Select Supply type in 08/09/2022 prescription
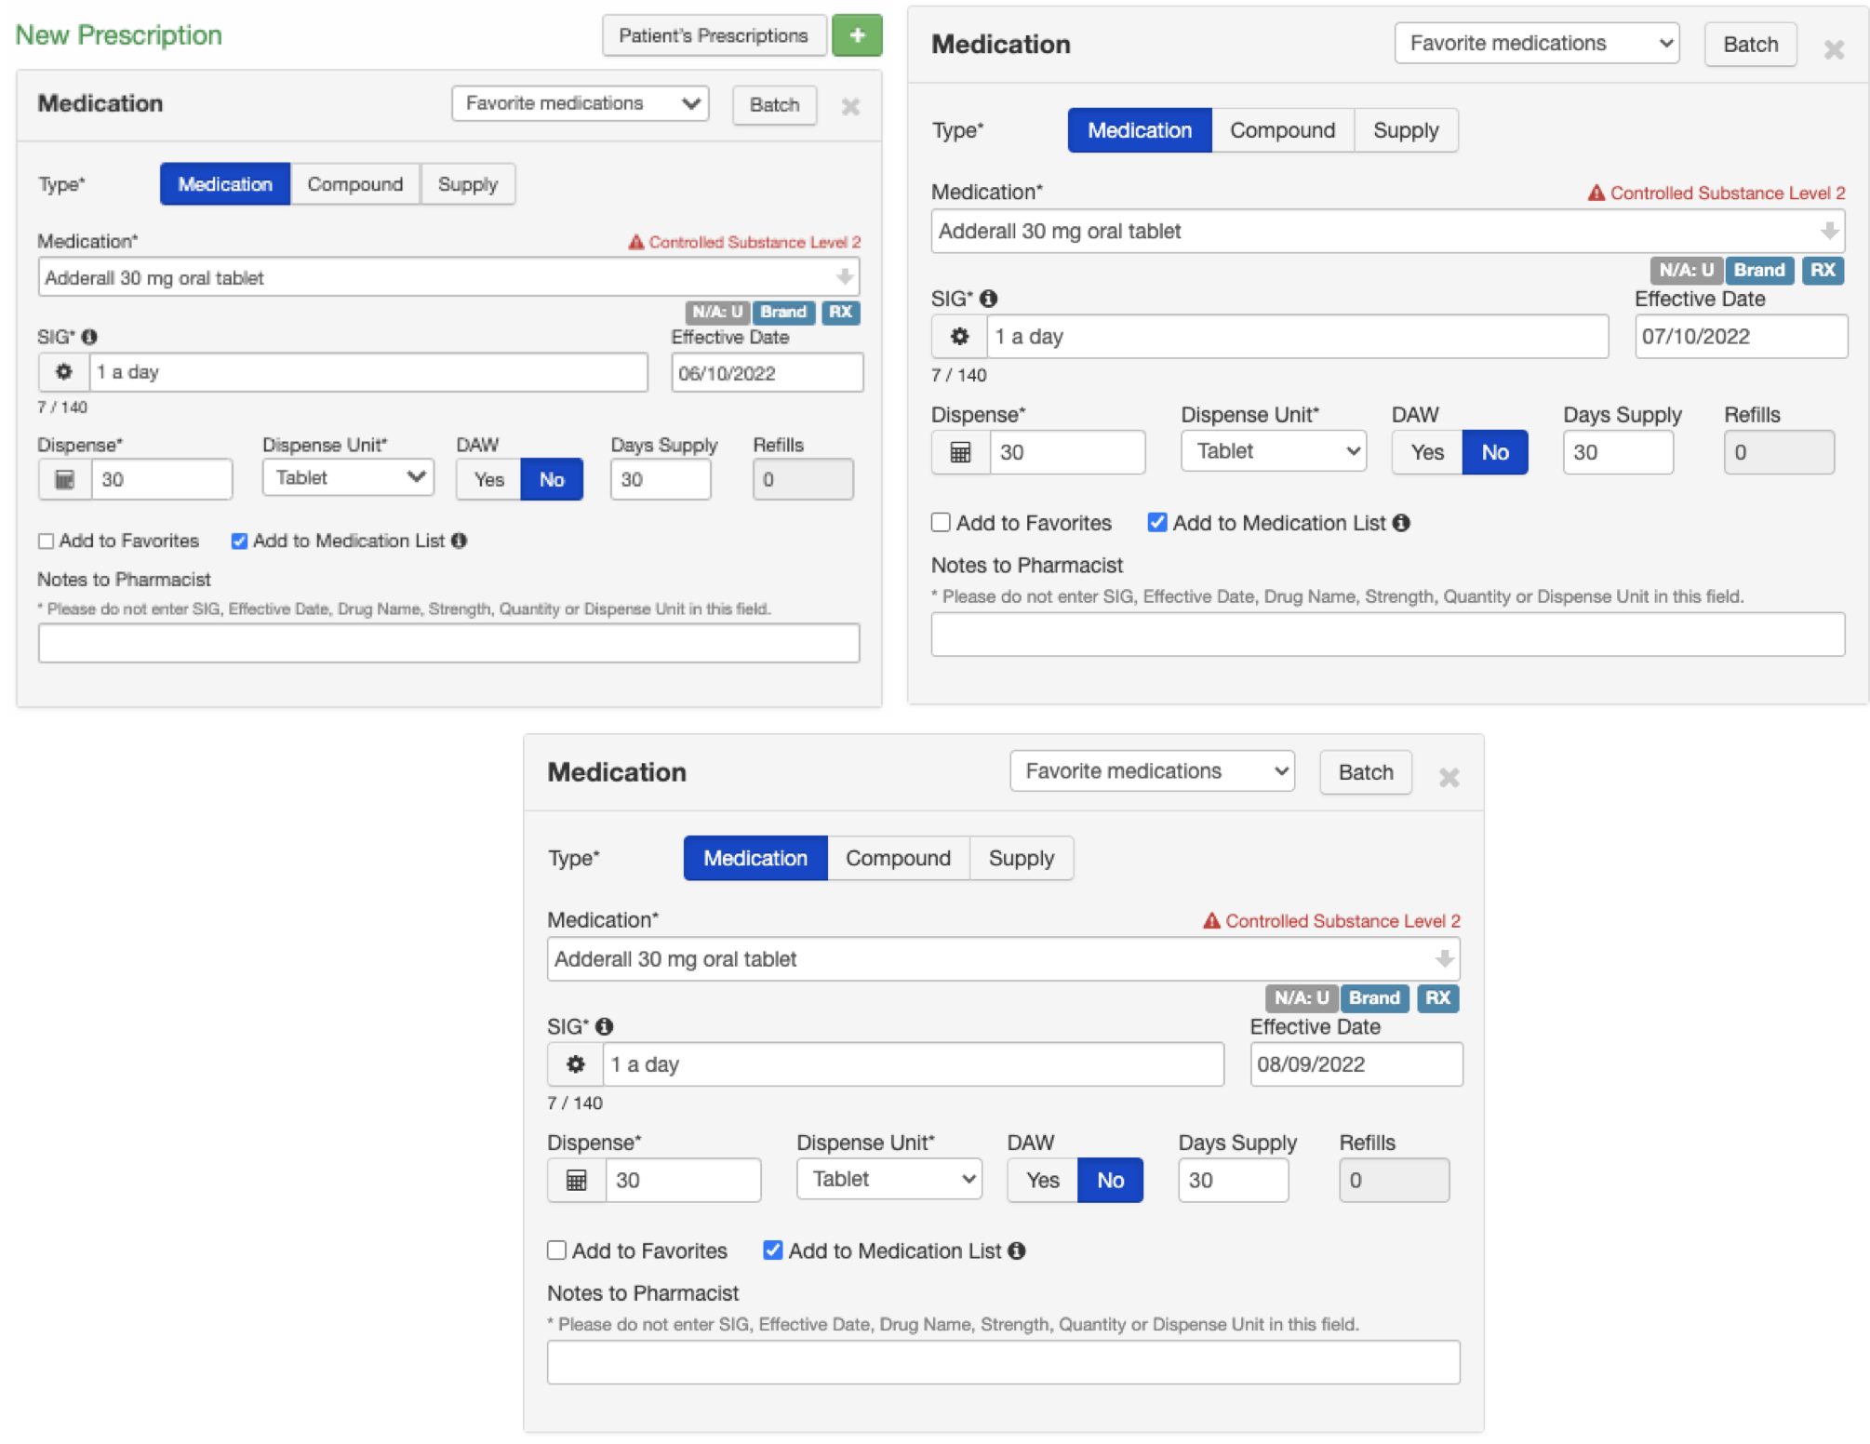1870x1444 pixels. coord(1022,858)
